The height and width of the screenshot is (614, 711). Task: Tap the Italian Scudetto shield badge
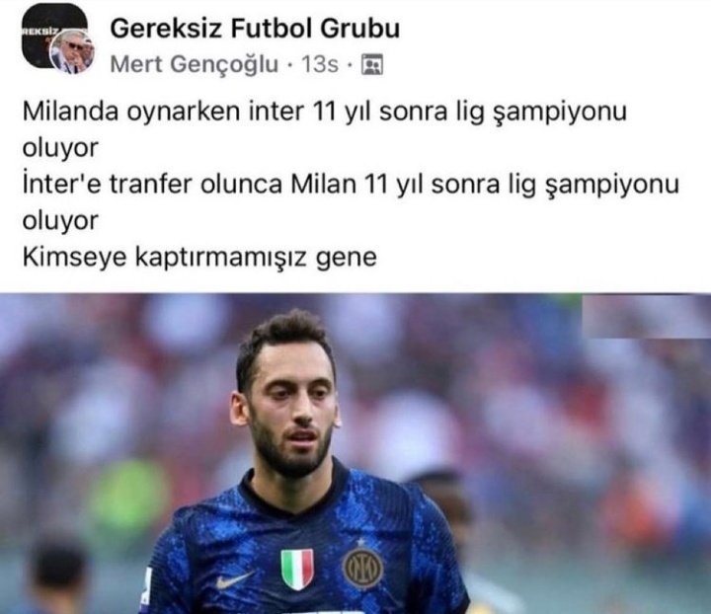click(297, 570)
